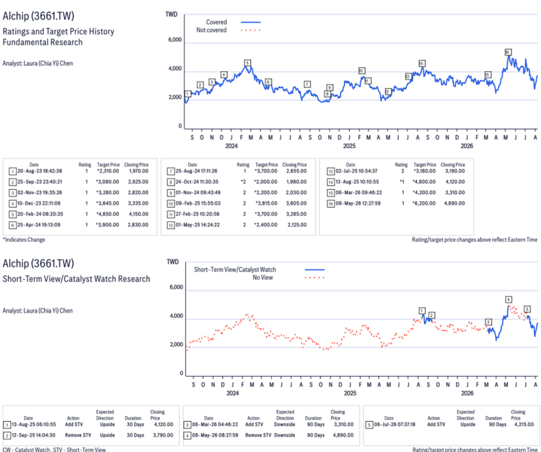
Task: Click the 'Short-Term View/Catalyst Watch Research' heading
Action: [76, 279]
